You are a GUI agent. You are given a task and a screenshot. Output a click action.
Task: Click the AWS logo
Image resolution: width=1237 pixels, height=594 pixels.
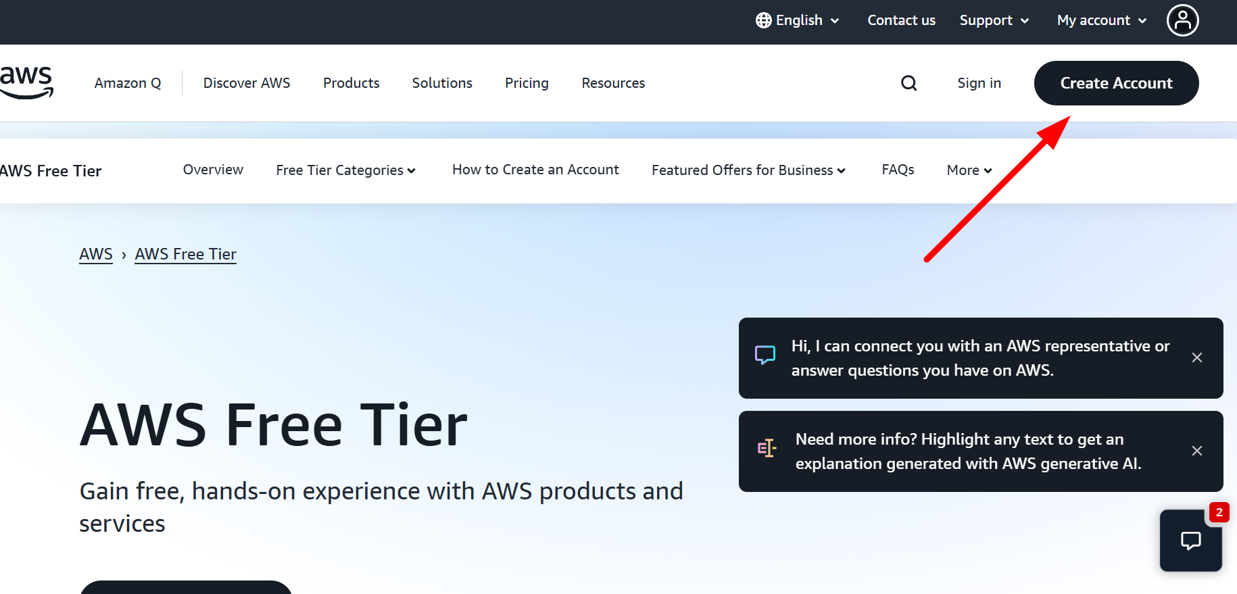26,82
